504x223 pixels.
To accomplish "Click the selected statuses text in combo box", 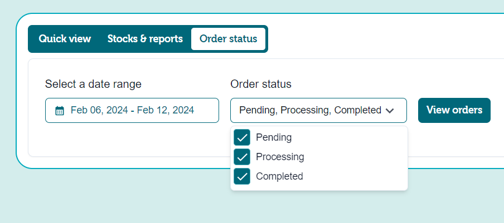I will (310, 110).
